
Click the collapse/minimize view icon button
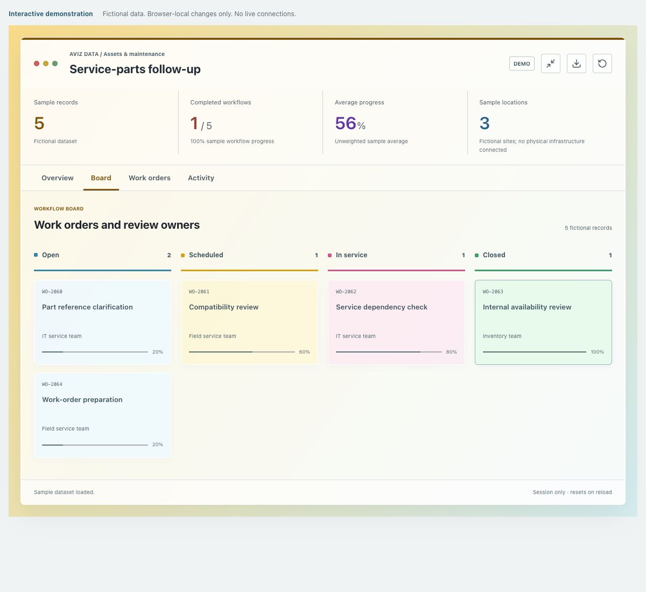point(551,64)
